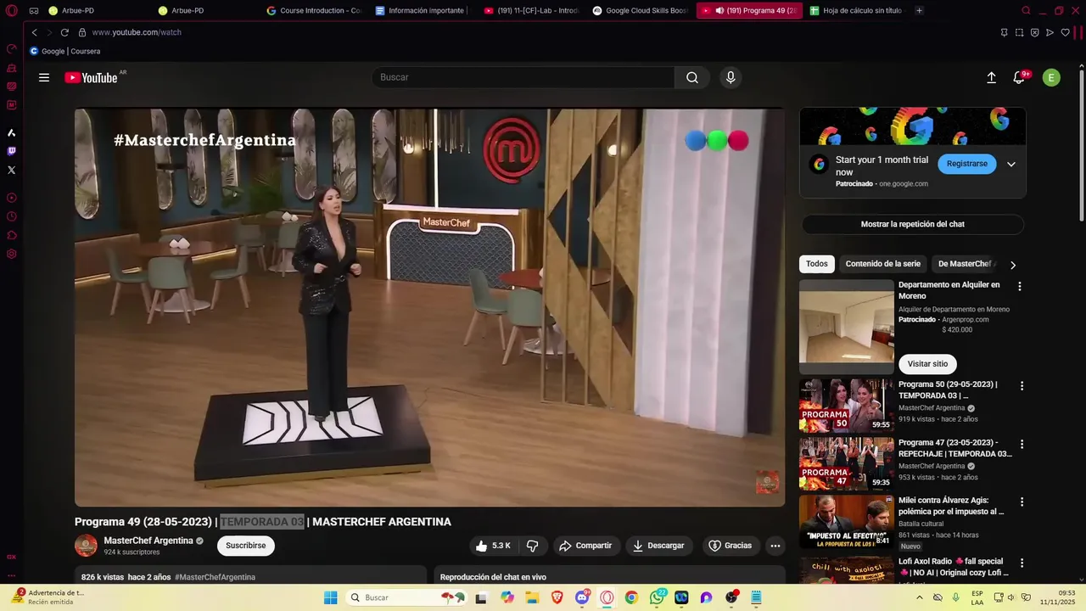Open the account avatar labeled E
Image resolution: width=1086 pixels, height=611 pixels.
click(1051, 77)
